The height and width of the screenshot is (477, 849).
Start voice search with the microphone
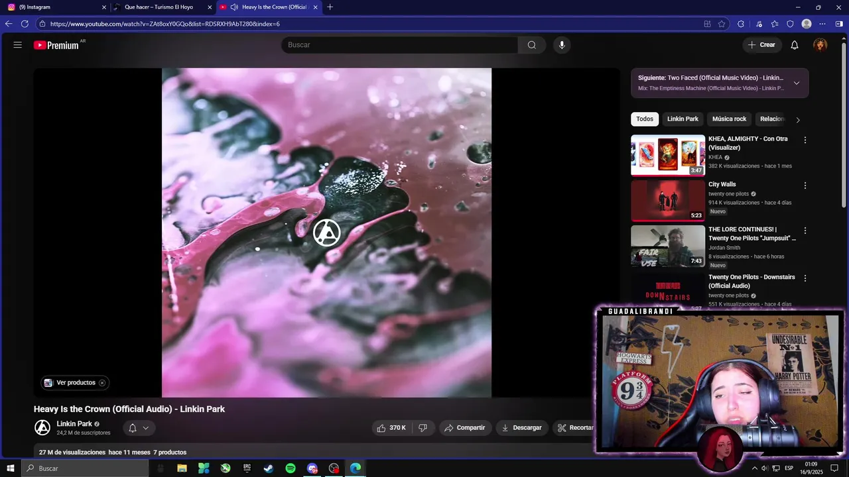click(x=562, y=45)
